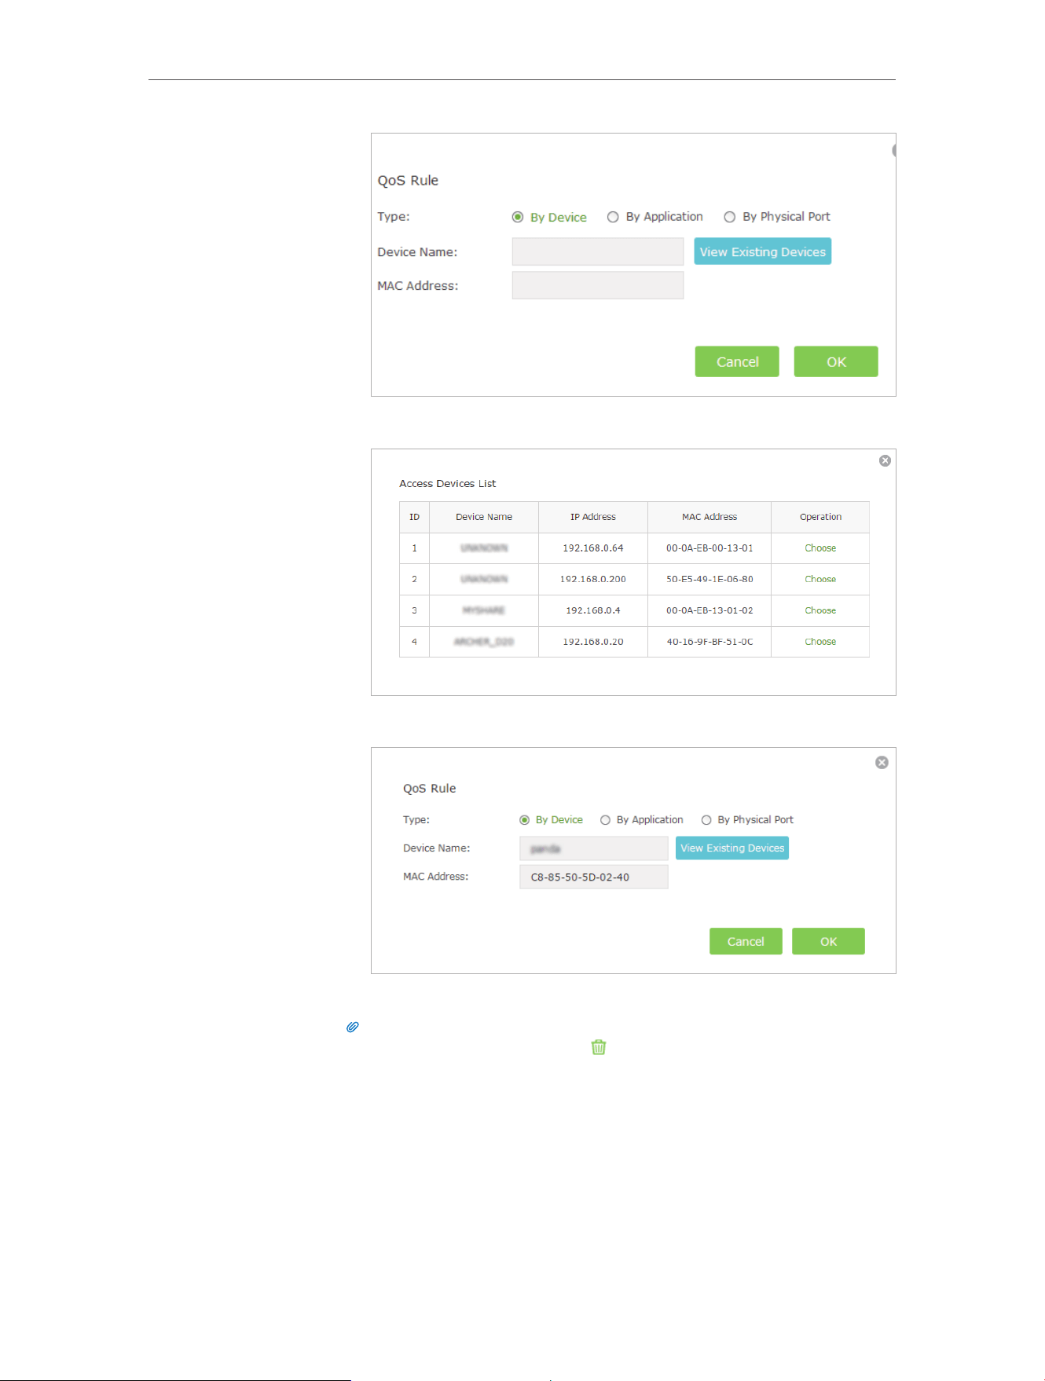This screenshot has width=1045, height=1381.
Task: Select By Device radio in top dialog
Action: coord(518,217)
